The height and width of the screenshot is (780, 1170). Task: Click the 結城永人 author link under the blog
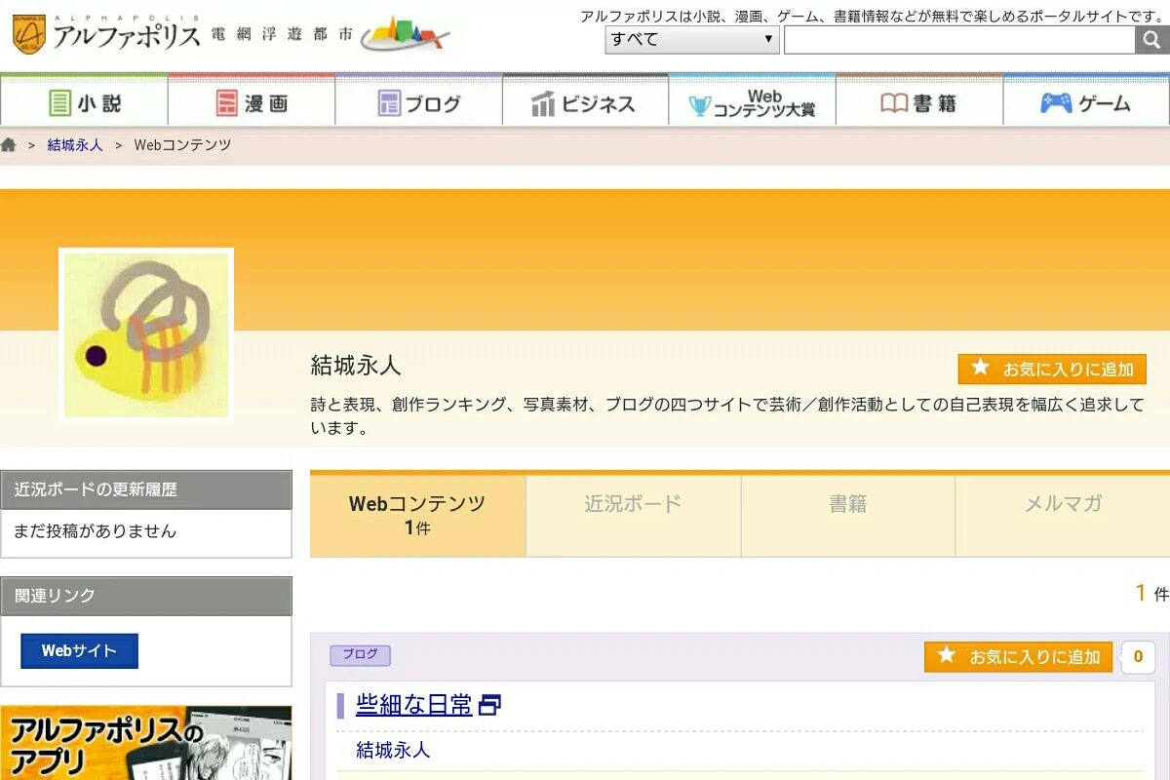coord(393,750)
